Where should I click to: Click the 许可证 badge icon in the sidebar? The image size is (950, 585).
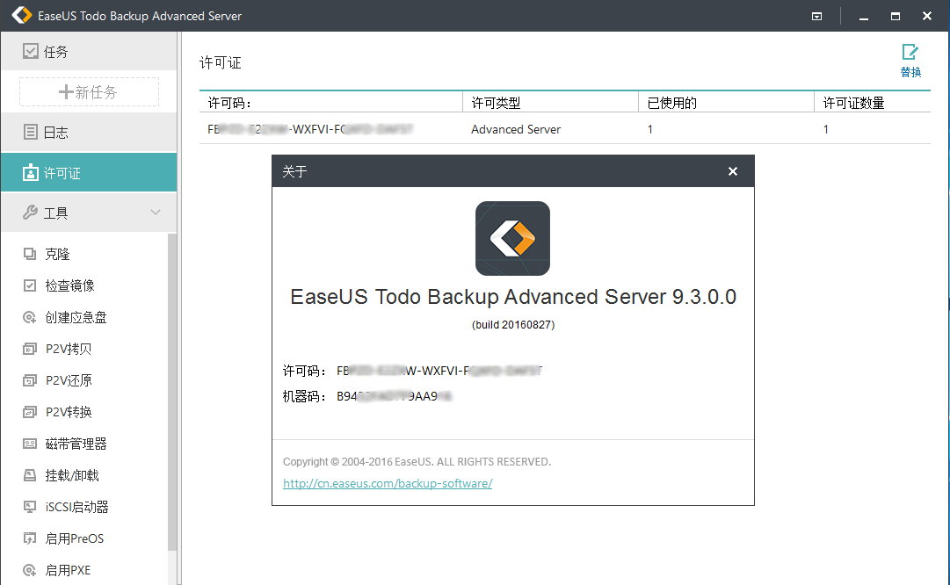click(30, 172)
